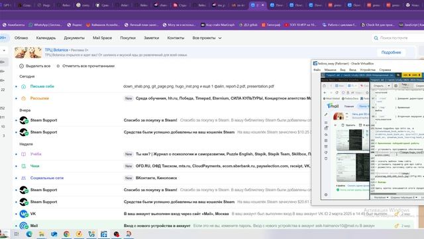Open the Файл menu in VirtualBox window
Image resolution: width=424 pixels, height=239 pixels.
click(317, 70)
